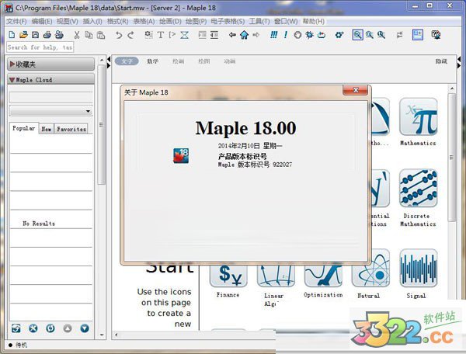Open the 视图(V) menu
466x354 pixels.
68,22
